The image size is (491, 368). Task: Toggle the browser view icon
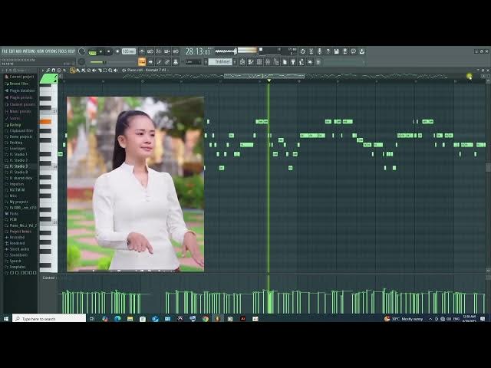coord(276,62)
